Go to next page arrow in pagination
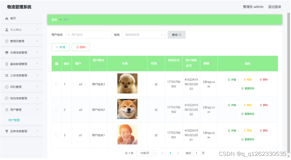 click(x=178, y=153)
